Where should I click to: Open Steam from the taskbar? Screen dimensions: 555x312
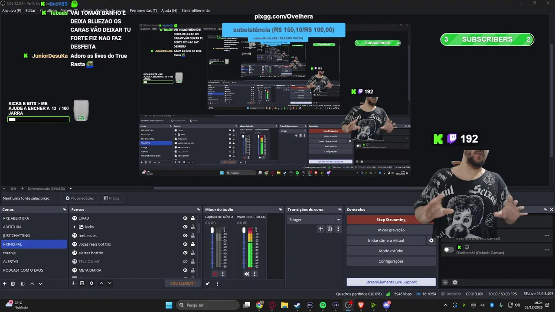pos(297,305)
